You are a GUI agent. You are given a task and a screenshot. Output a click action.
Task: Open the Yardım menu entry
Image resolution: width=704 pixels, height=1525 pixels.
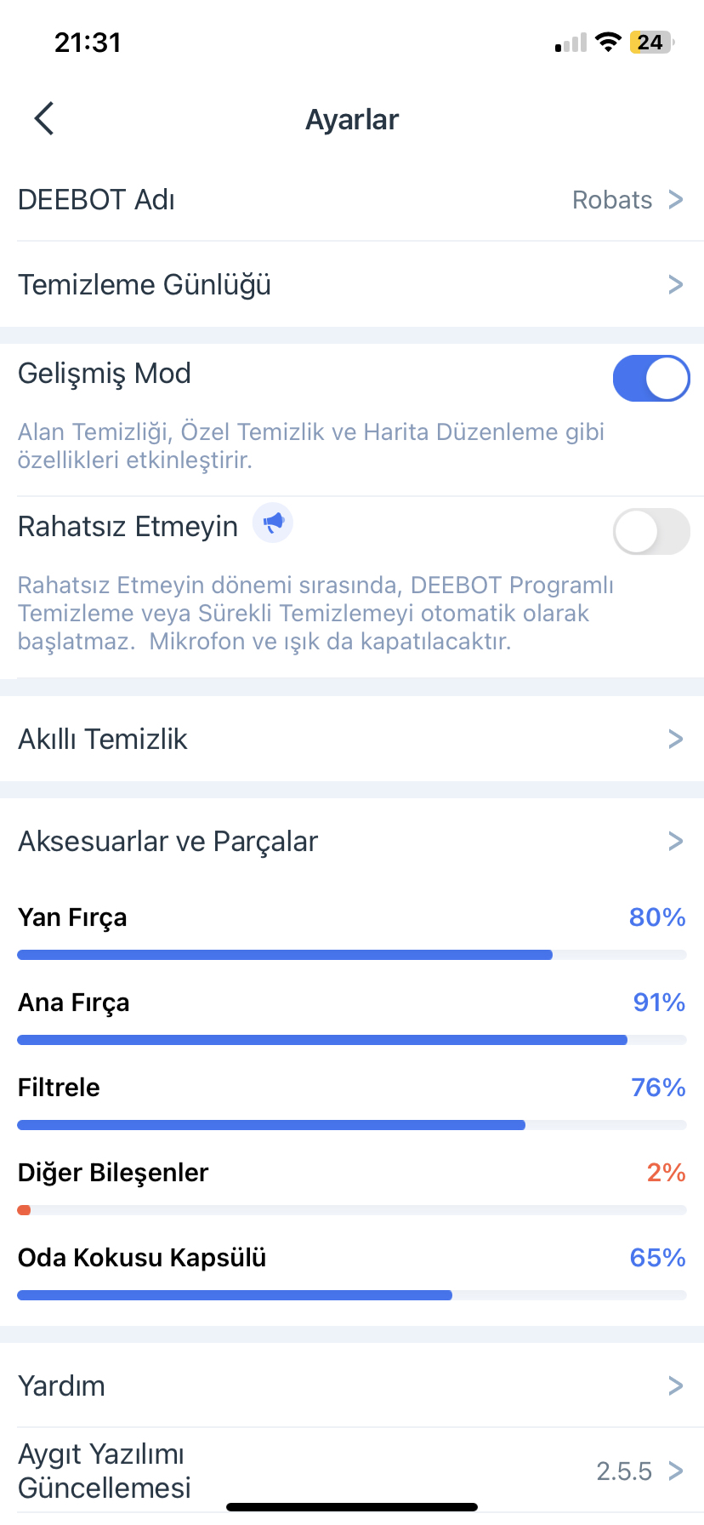[352, 1385]
